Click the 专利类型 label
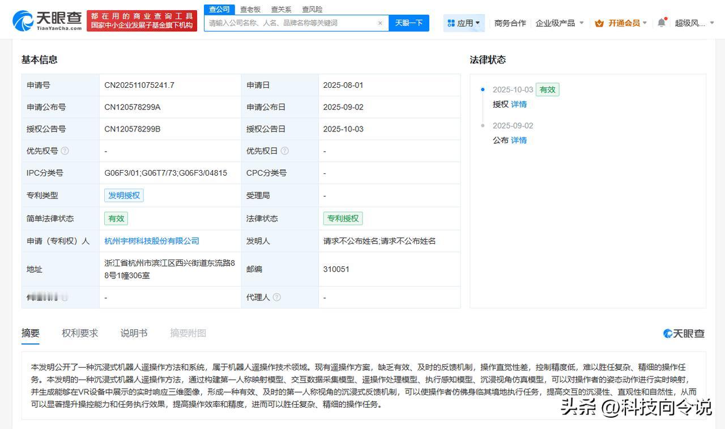Screen dimensions: 725x429 coord(42,196)
